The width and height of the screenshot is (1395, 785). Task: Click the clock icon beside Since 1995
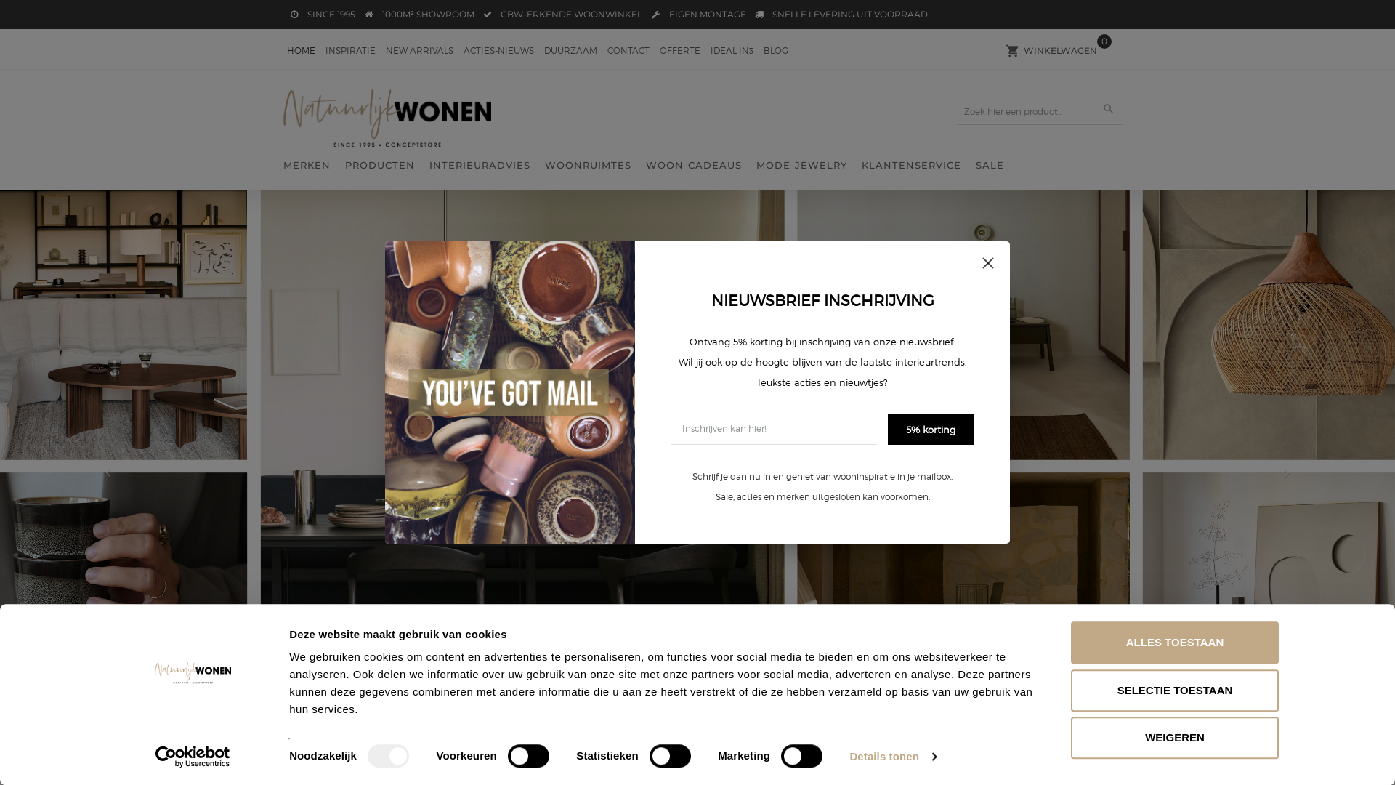294,15
